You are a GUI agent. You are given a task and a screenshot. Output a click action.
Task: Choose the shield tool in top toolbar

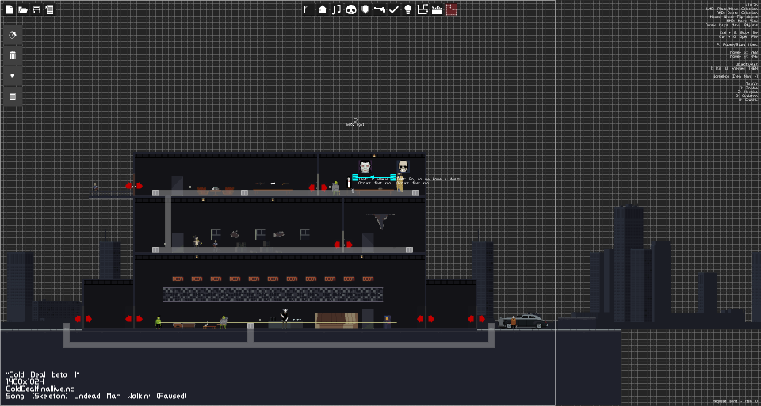tap(365, 9)
